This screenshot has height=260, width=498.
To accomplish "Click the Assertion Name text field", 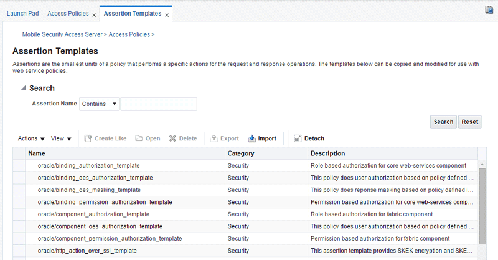I will (x=159, y=104).
